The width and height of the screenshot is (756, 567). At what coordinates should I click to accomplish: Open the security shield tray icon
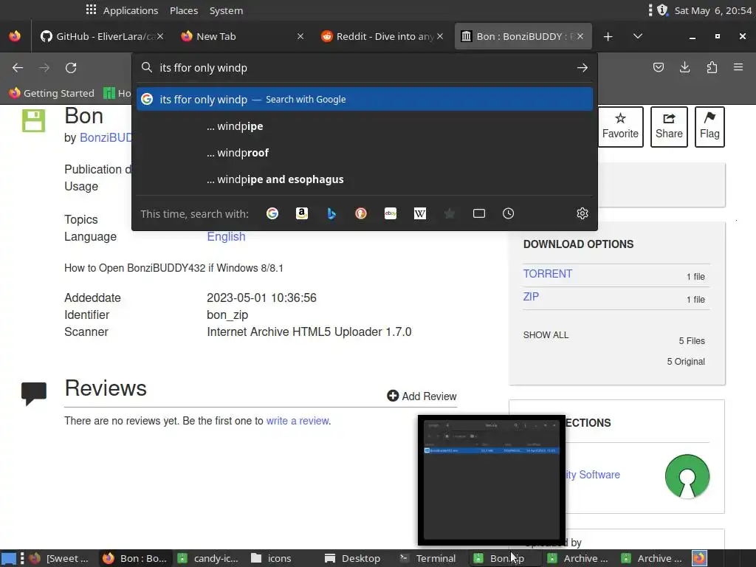pyautogui.click(x=662, y=10)
